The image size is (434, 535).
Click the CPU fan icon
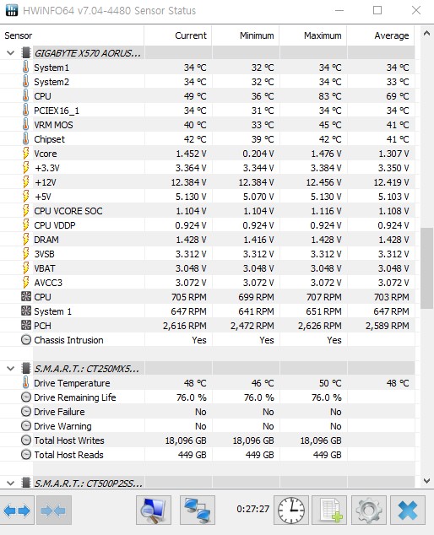point(26,296)
